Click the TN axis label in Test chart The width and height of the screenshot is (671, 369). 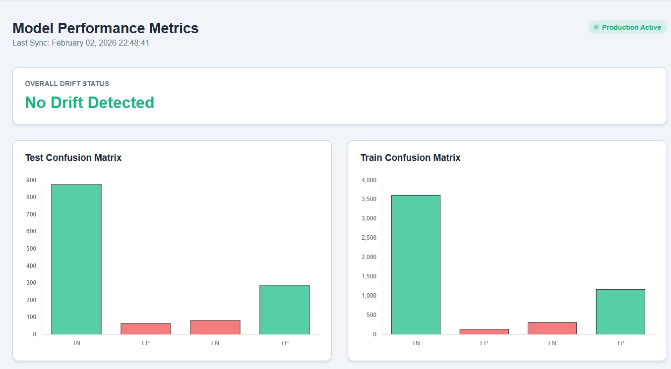(x=76, y=343)
